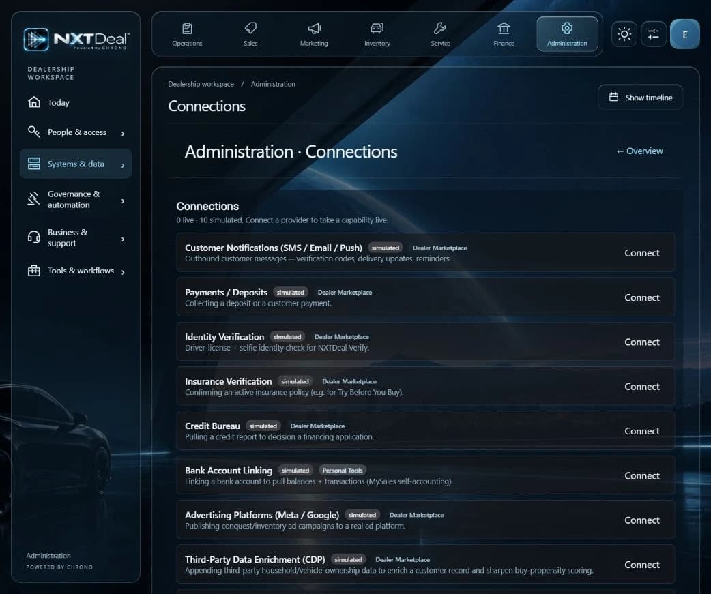
Task: Toggle light theme with the sun icon
Action: (624, 34)
